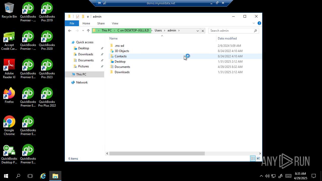Click Properties quick access toolbar icon

point(77,17)
